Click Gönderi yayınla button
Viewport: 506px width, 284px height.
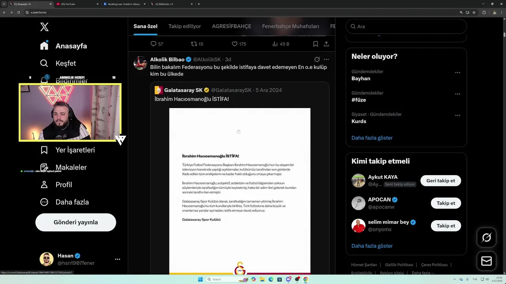click(x=76, y=222)
